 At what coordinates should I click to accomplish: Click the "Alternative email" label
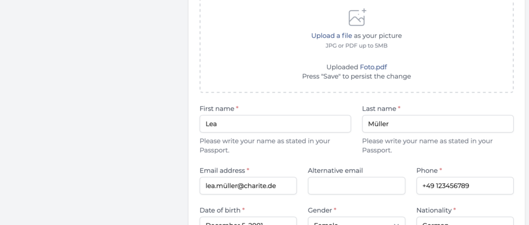335,170
